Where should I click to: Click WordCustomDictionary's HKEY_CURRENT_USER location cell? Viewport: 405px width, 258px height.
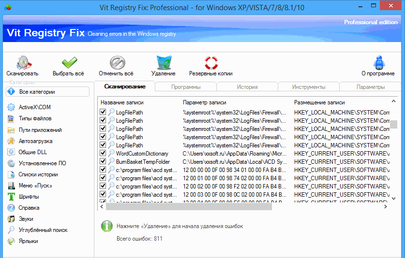click(342, 154)
